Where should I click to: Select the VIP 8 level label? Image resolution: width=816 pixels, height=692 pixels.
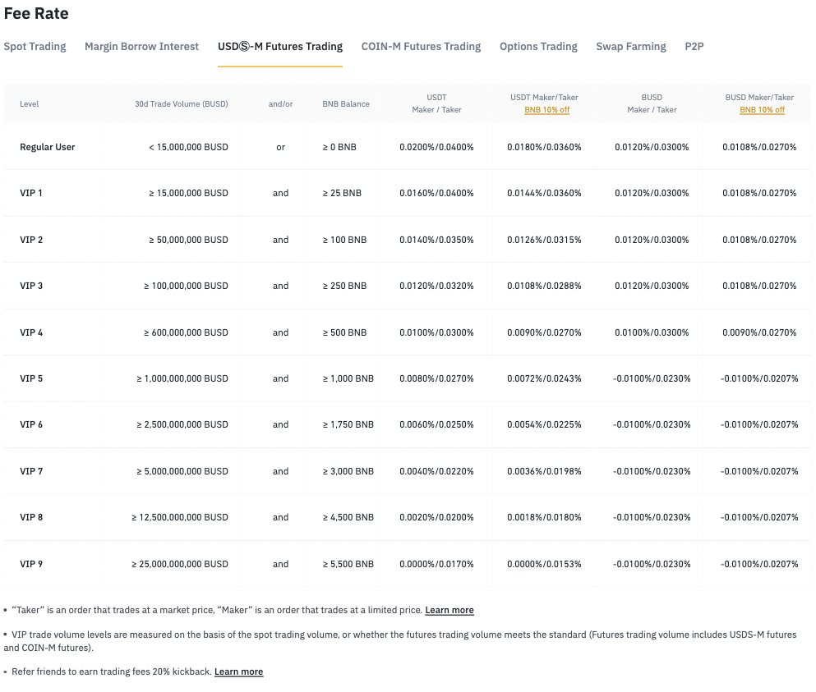pyautogui.click(x=31, y=517)
